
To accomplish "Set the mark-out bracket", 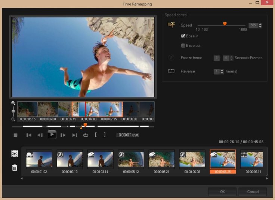I will 105,135.
